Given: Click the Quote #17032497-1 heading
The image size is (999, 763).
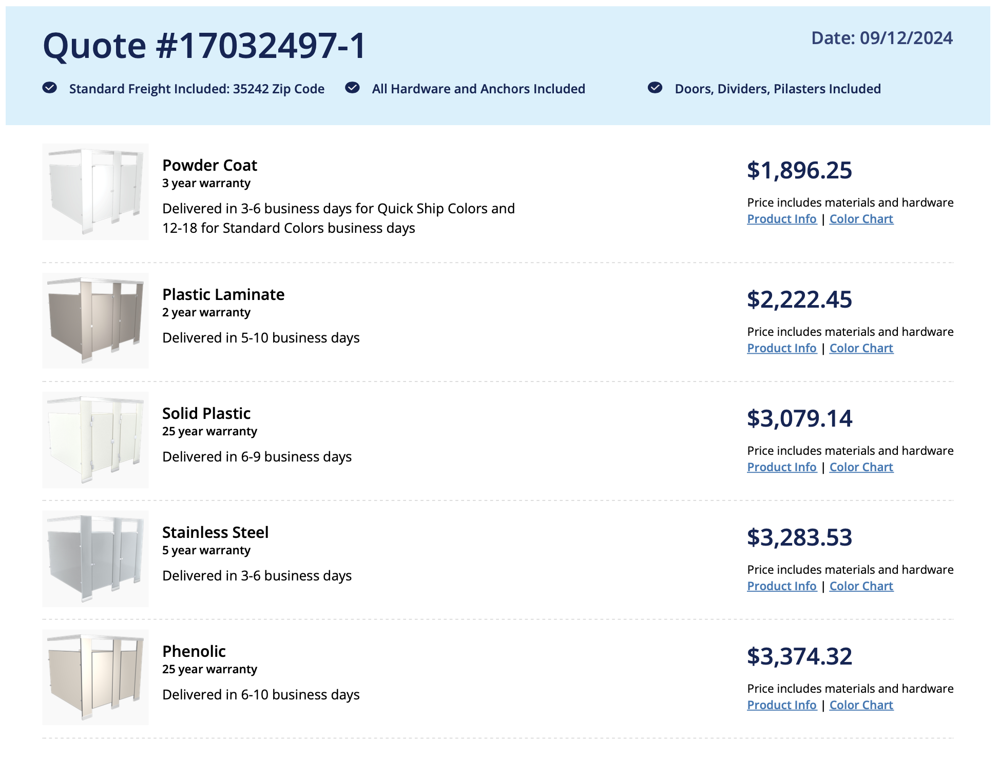Looking at the screenshot, I should click(x=204, y=46).
